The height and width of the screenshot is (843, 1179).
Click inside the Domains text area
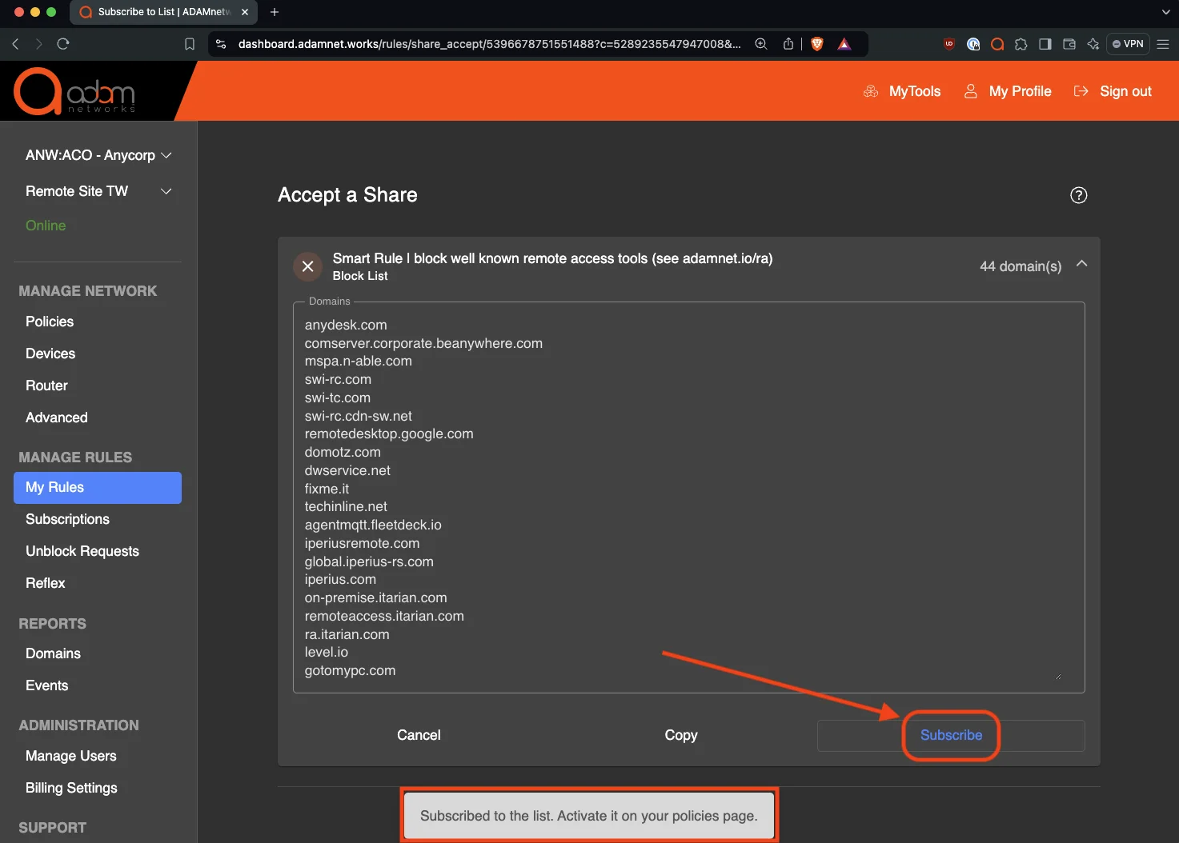click(x=688, y=497)
